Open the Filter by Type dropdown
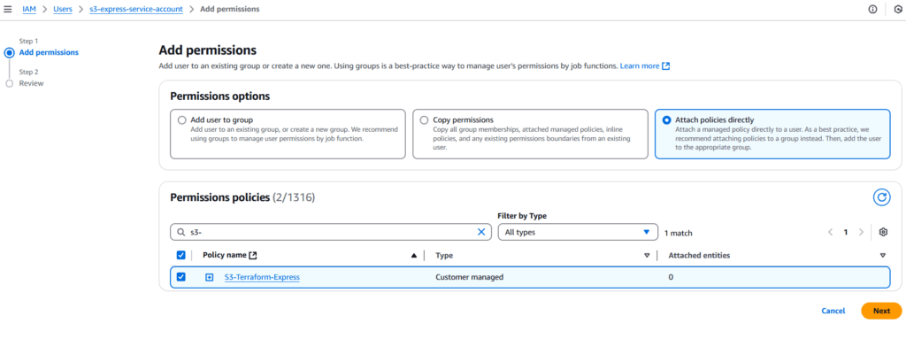 click(578, 232)
